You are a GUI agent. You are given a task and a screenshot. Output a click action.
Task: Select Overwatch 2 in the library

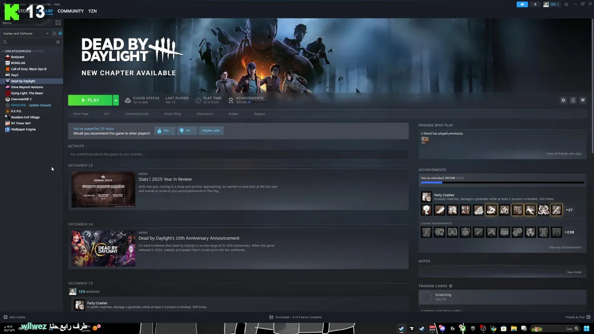point(21,99)
